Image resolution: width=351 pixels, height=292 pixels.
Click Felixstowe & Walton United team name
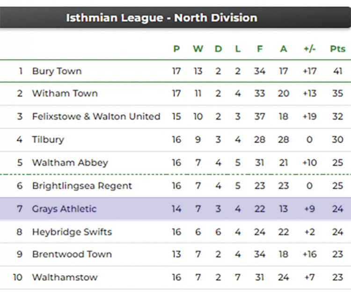96,117
